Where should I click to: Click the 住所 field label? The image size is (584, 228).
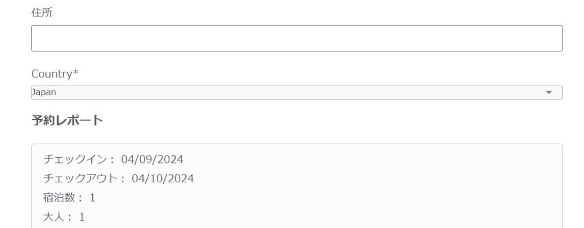[42, 13]
